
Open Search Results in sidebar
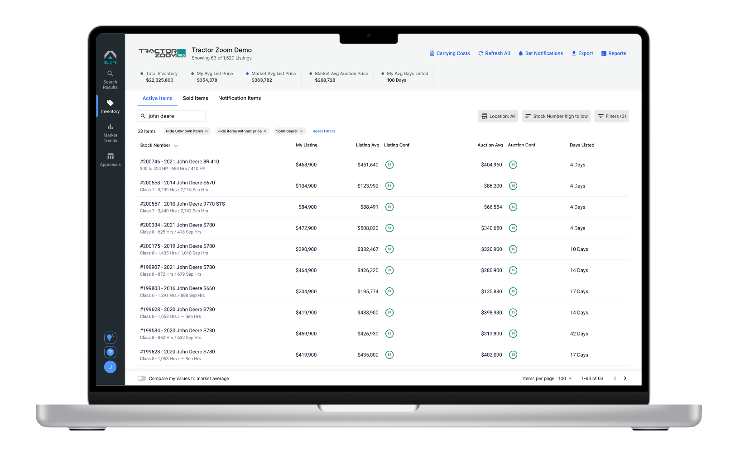(110, 80)
